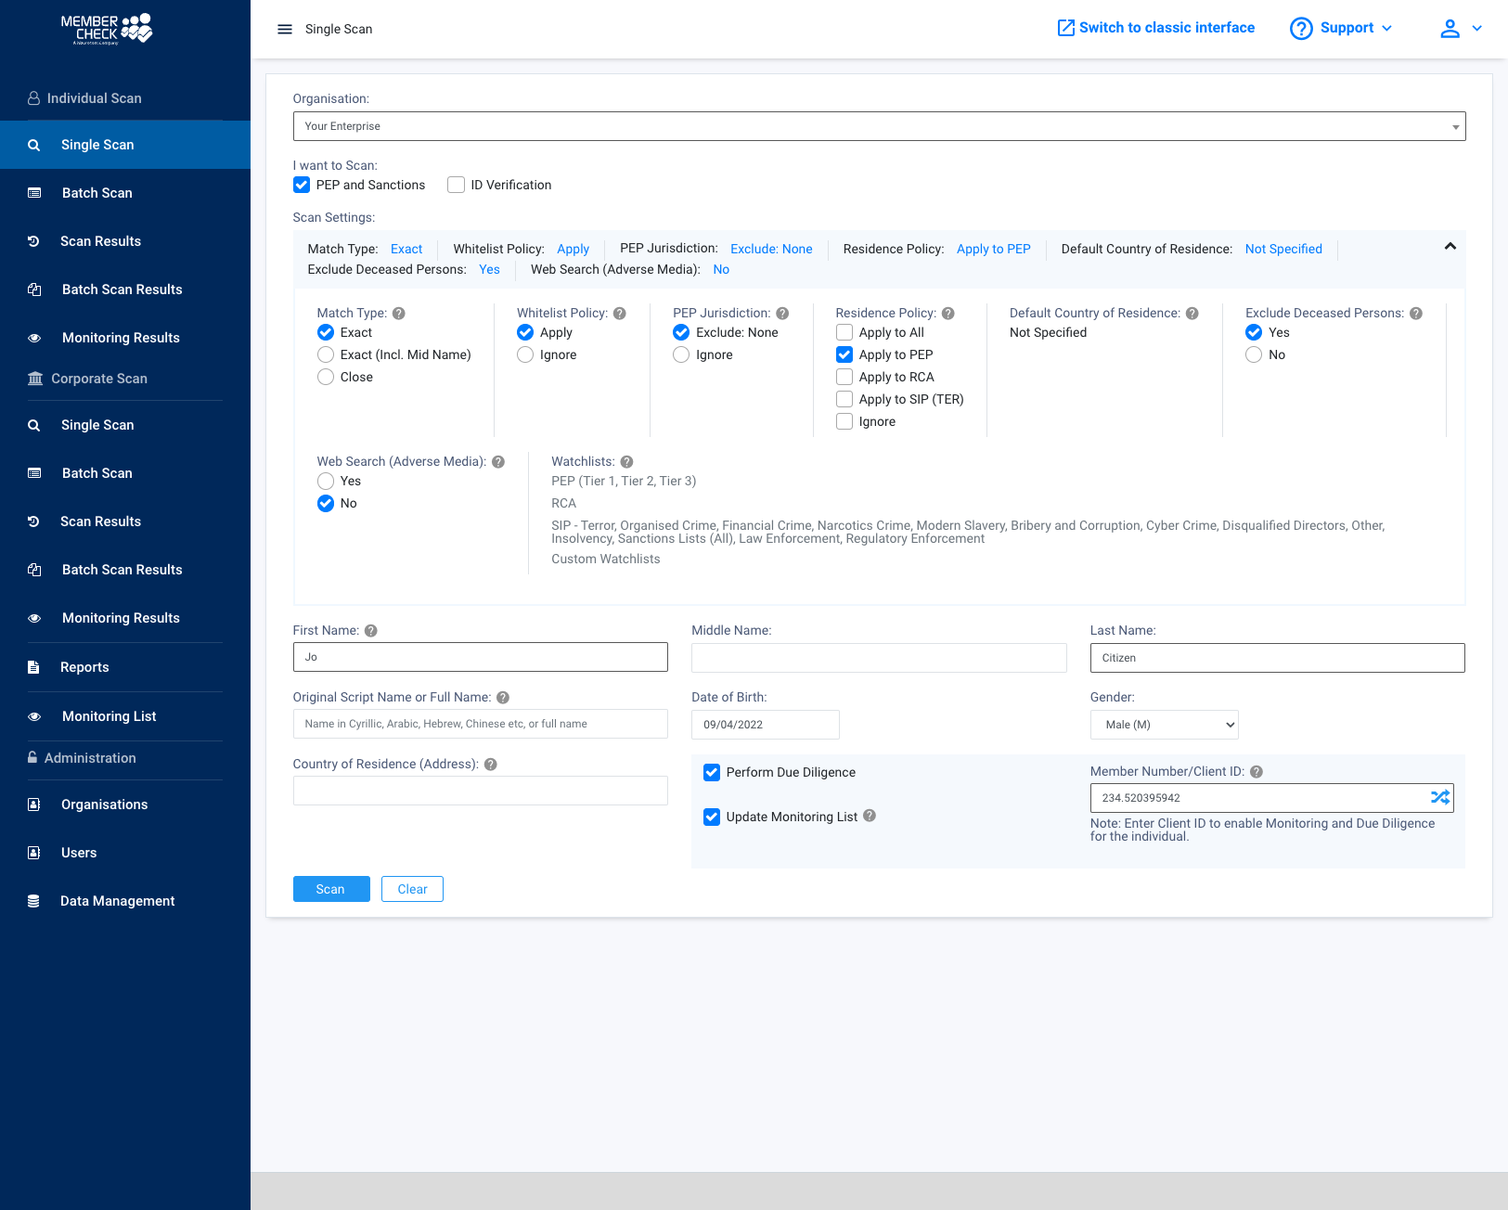Select the Close match type radio button
1508x1210 pixels.
[326, 377]
